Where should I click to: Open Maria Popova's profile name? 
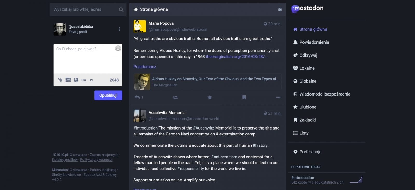(161, 23)
